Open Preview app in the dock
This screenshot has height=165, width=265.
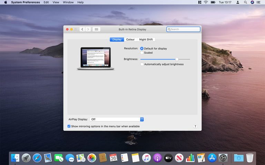click(x=48, y=158)
